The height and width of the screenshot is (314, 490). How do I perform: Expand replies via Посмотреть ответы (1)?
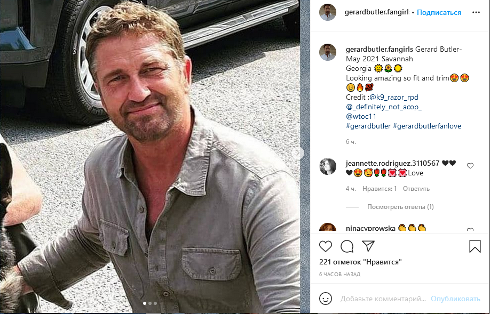[400, 206]
